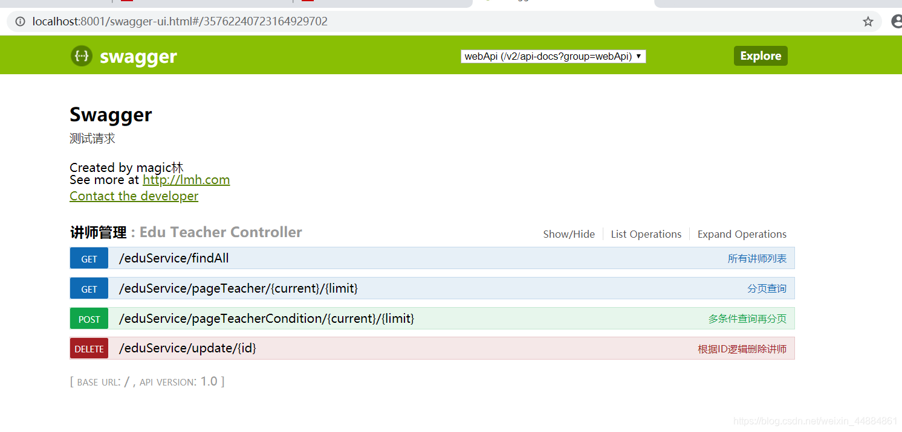This screenshot has width=902, height=432.
Task: Click the swagger brand text in header
Action: [138, 57]
